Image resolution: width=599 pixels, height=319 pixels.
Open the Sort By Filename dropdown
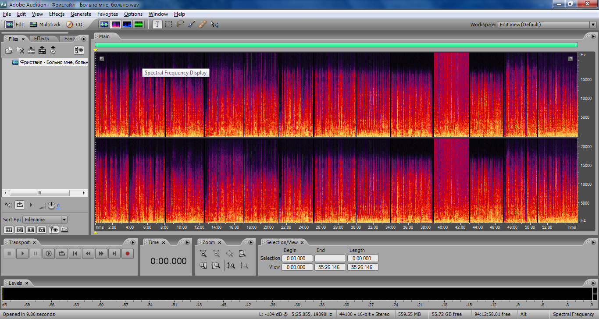[45, 220]
